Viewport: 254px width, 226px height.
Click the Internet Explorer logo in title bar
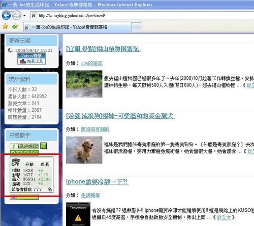4,4
